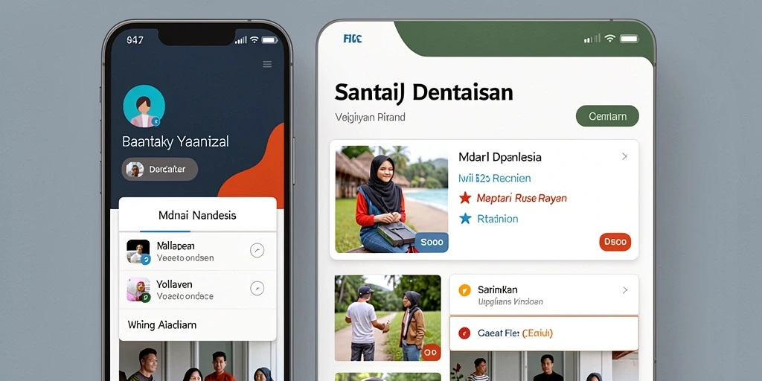Click the Wi-Fi icon on the green header
The width and height of the screenshot is (762, 381).
point(610,39)
